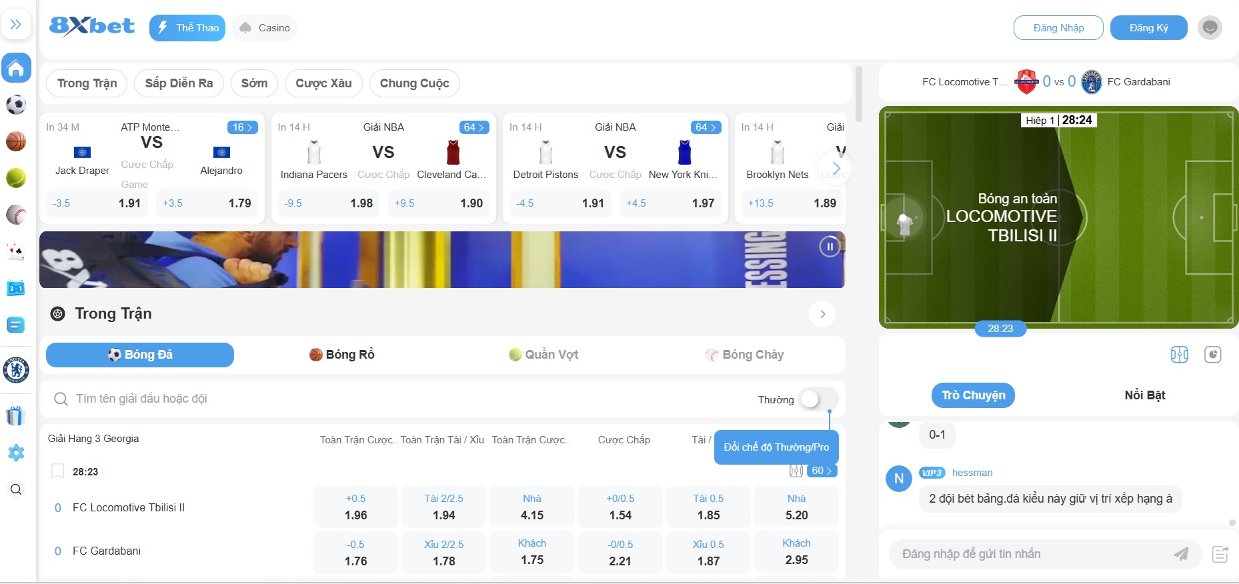Switch to the Nổi Bật tab
This screenshot has height=584, width=1239.
(1144, 395)
